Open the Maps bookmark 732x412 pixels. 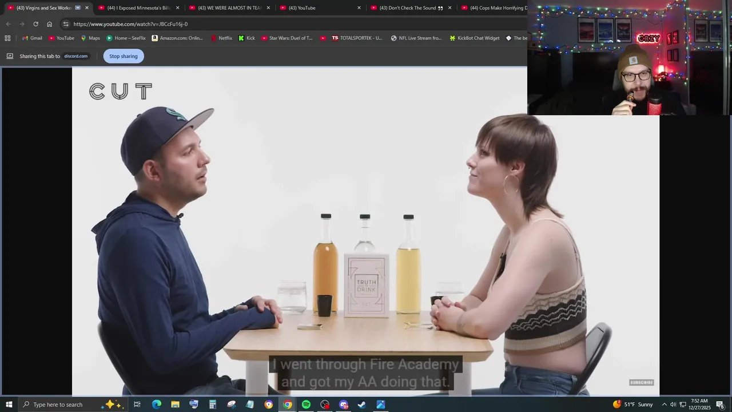coord(90,38)
